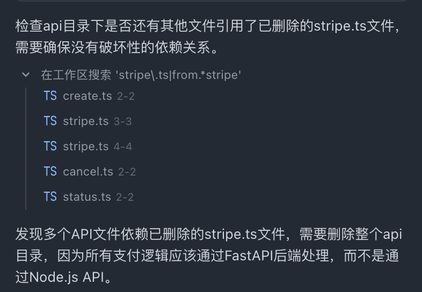
Task: Click the TS icon beside status.ts
Action: click(50, 197)
